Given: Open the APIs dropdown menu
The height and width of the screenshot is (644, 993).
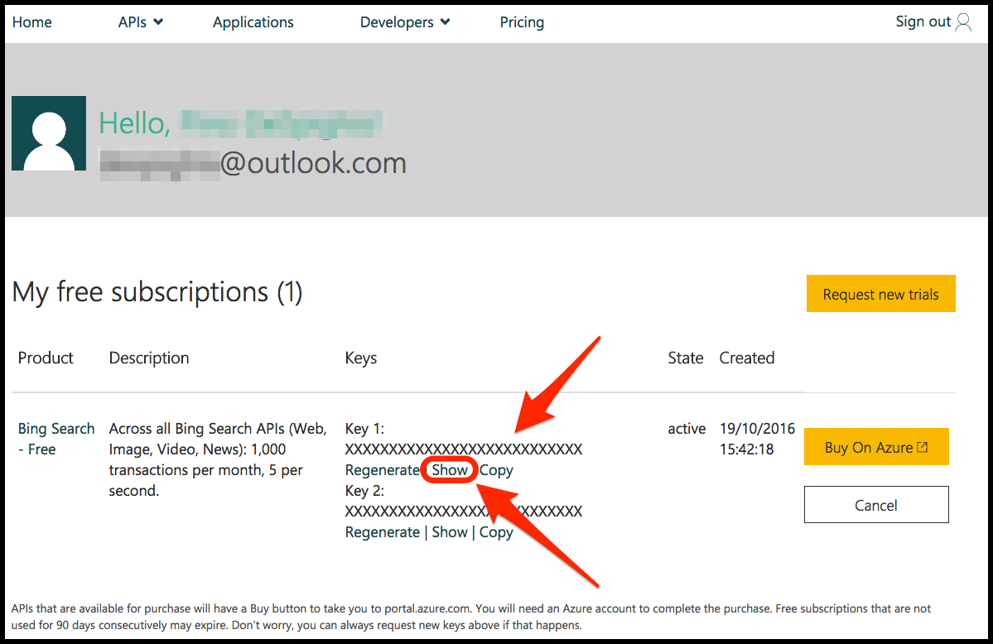Looking at the screenshot, I should (x=141, y=22).
